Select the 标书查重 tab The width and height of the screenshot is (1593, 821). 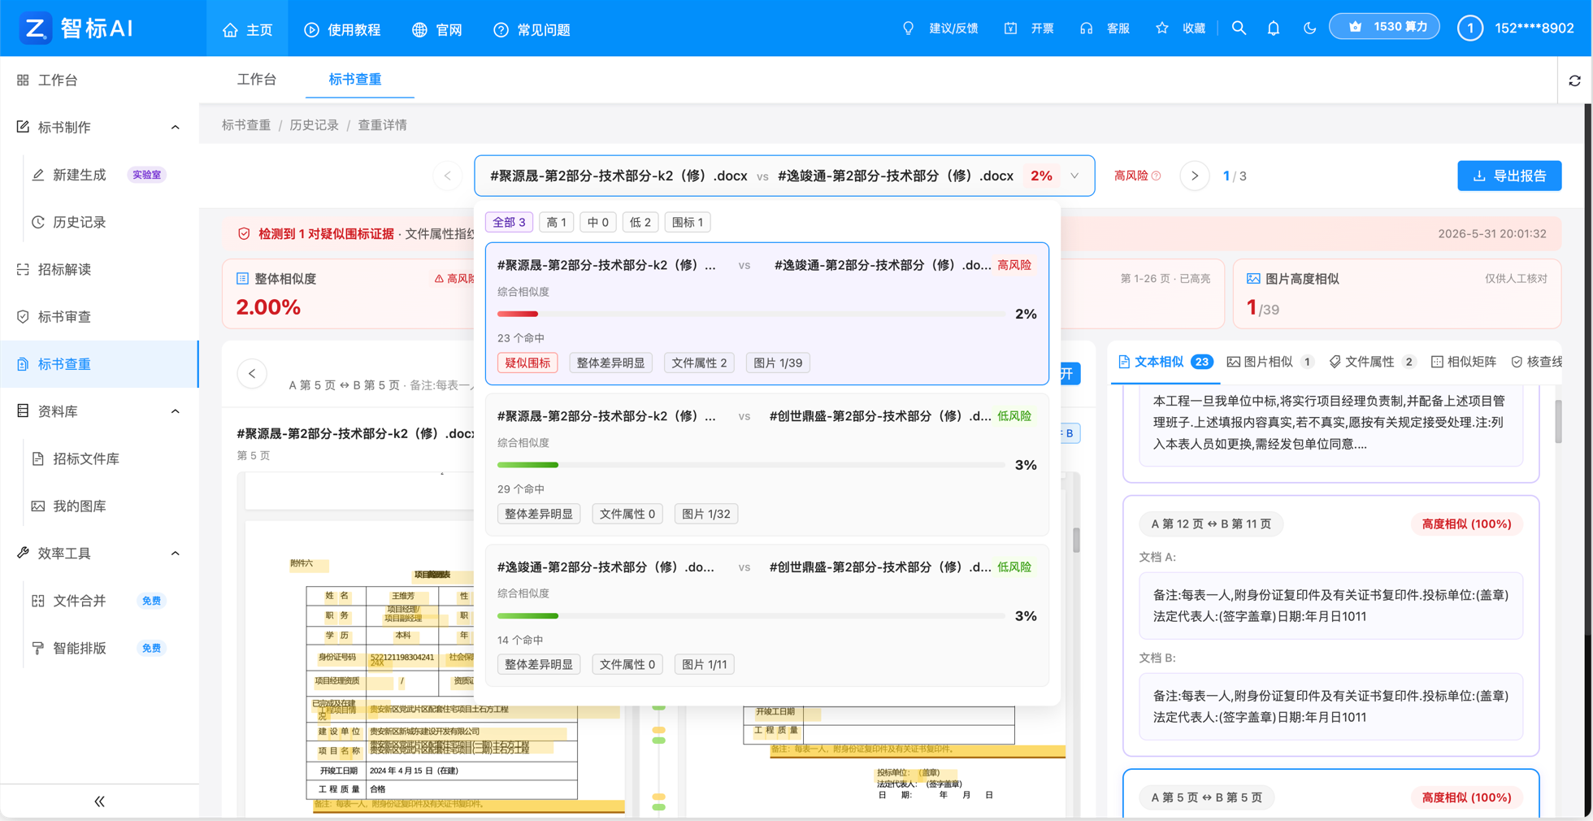pos(355,80)
